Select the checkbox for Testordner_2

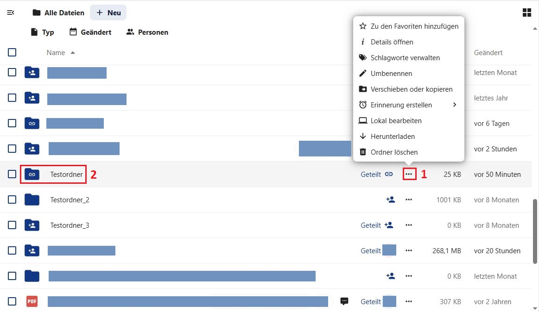coord(12,200)
